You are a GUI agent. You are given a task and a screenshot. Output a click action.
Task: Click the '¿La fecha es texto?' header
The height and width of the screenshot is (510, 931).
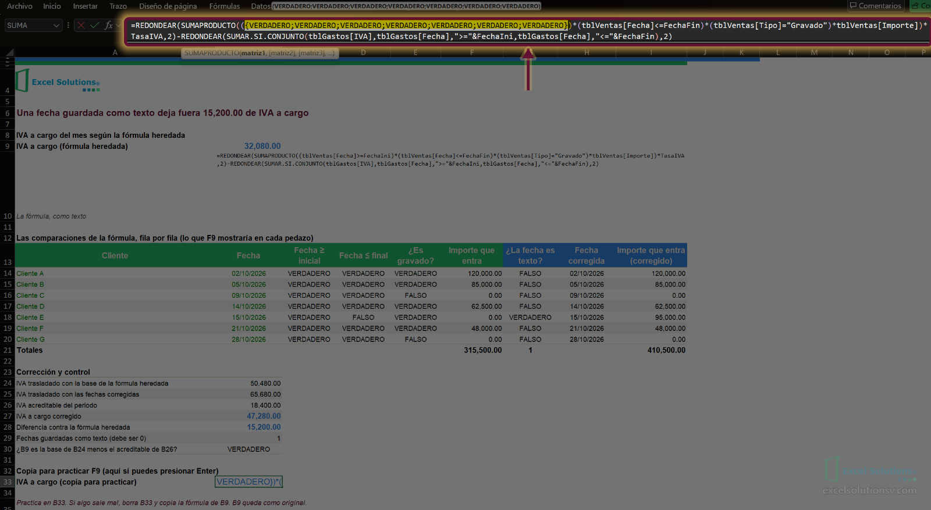click(530, 255)
